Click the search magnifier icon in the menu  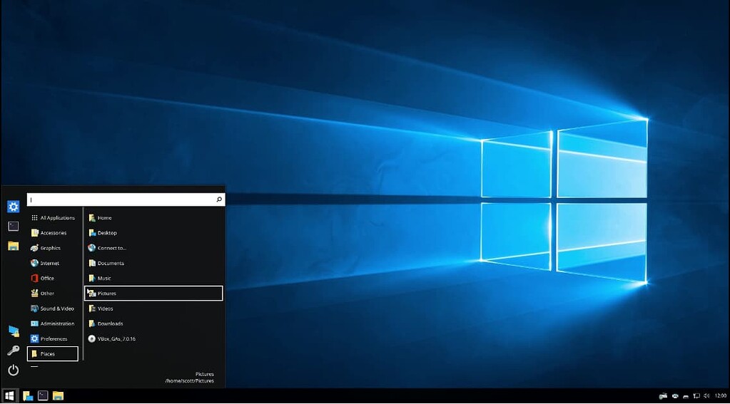pyautogui.click(x=219, y=200)
